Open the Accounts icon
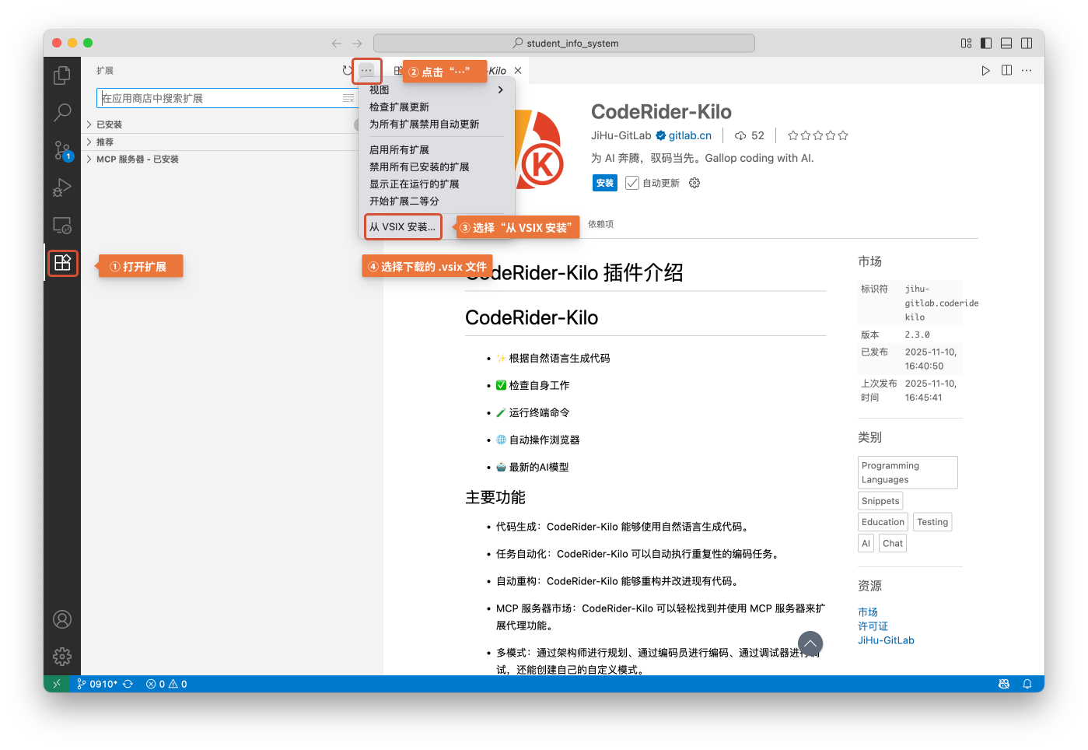This screenshot has width=1088, height=750. click(x=62, y=619)
